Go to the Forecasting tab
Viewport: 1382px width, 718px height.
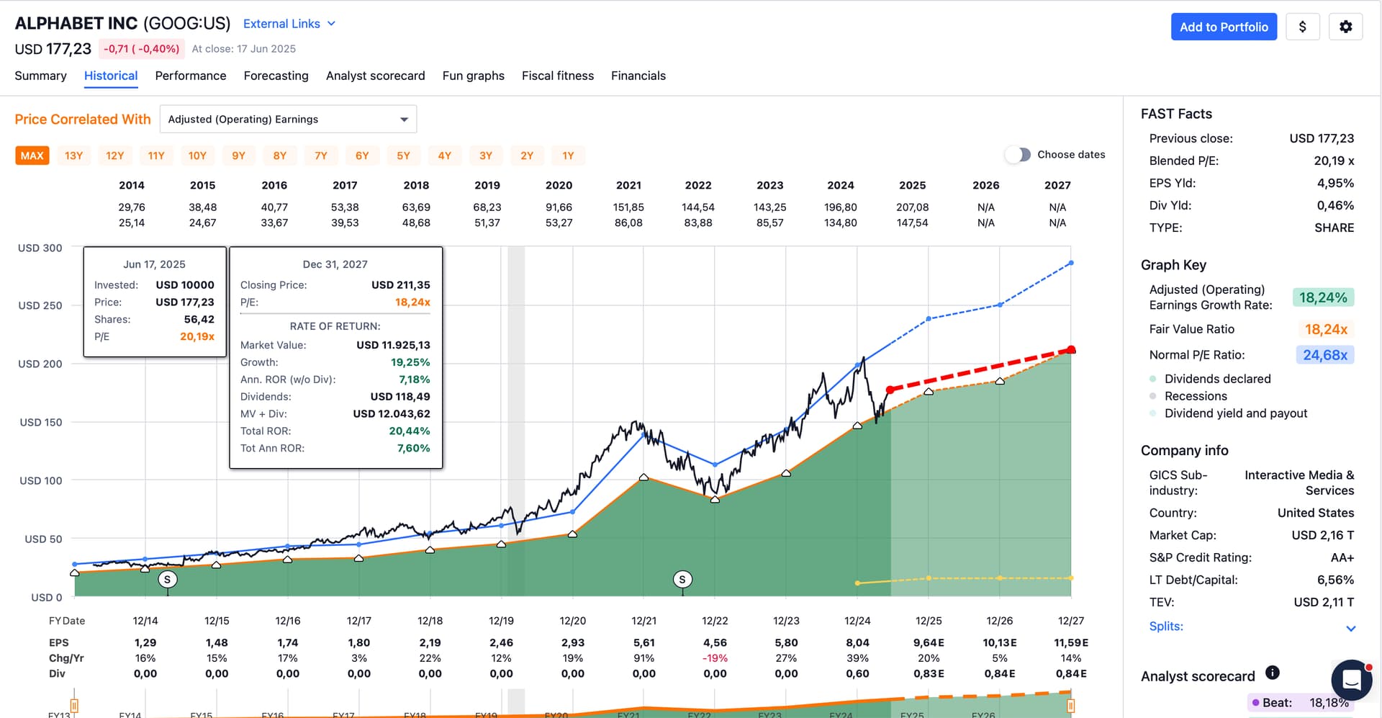point(276,76)
